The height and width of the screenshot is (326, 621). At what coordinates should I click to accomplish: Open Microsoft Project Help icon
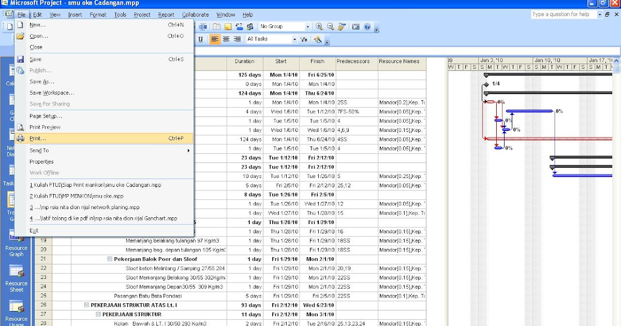click(367, 26)
